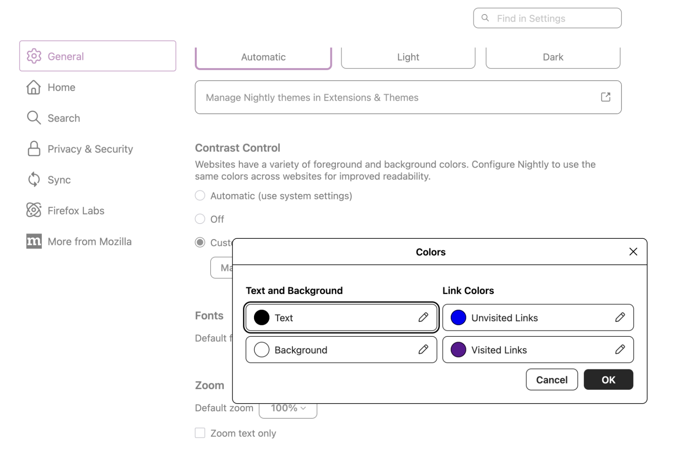The width and height of the screenshot is (688, 453).
Task: Open Extensions & Themes via the external link icon
Action: click(605, 97)
